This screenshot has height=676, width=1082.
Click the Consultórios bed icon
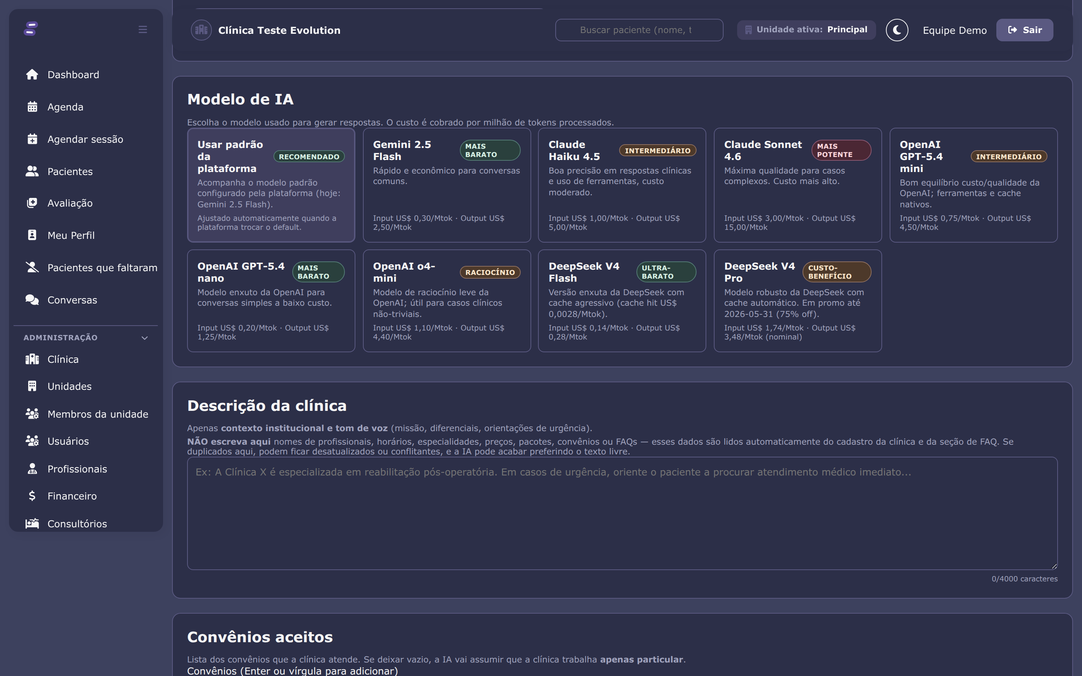click(x=32, y=524)
